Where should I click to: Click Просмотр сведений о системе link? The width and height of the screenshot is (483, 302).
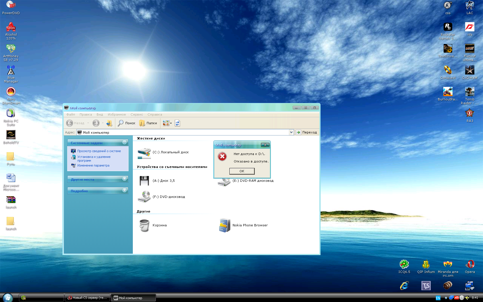coord(99,151)
